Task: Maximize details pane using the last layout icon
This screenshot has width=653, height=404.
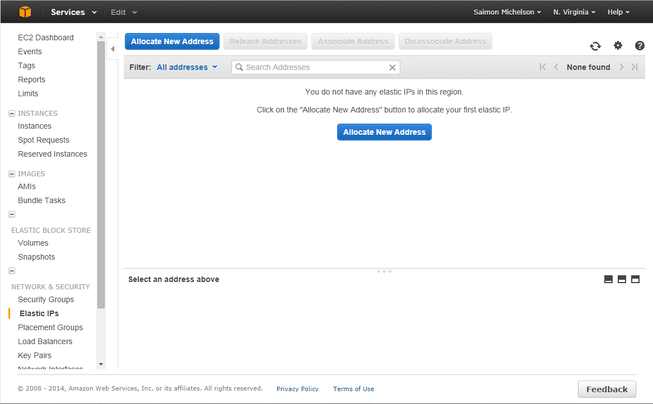Action: (635, 279)
